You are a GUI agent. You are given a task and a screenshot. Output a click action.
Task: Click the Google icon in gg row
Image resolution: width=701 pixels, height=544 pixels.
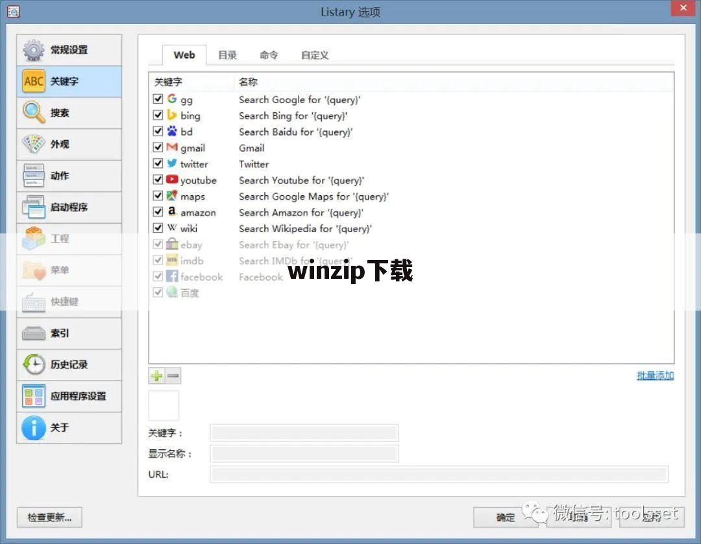(172, 99)
